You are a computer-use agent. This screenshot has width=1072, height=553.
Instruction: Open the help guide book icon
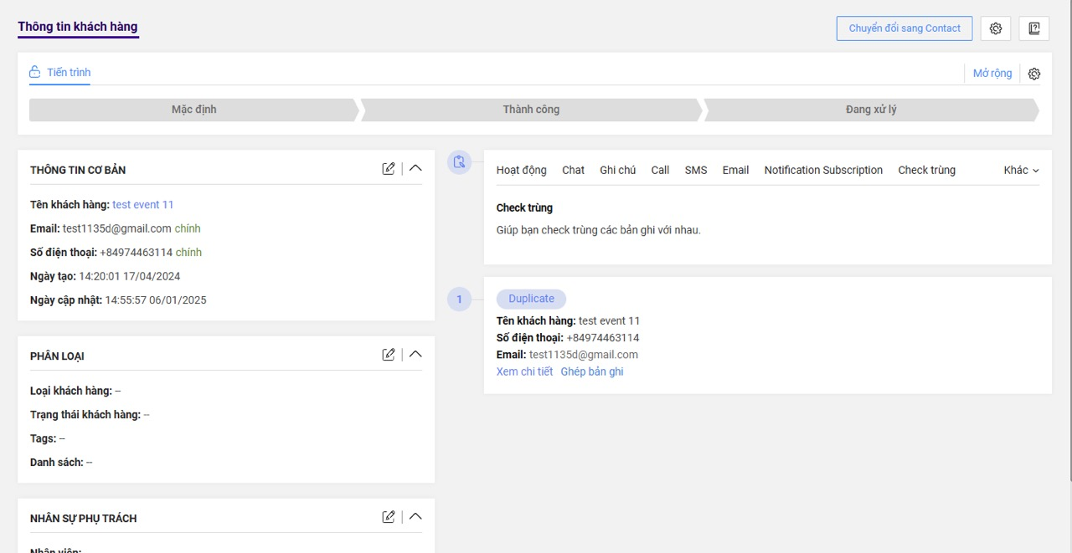[x=1034, y=28]
